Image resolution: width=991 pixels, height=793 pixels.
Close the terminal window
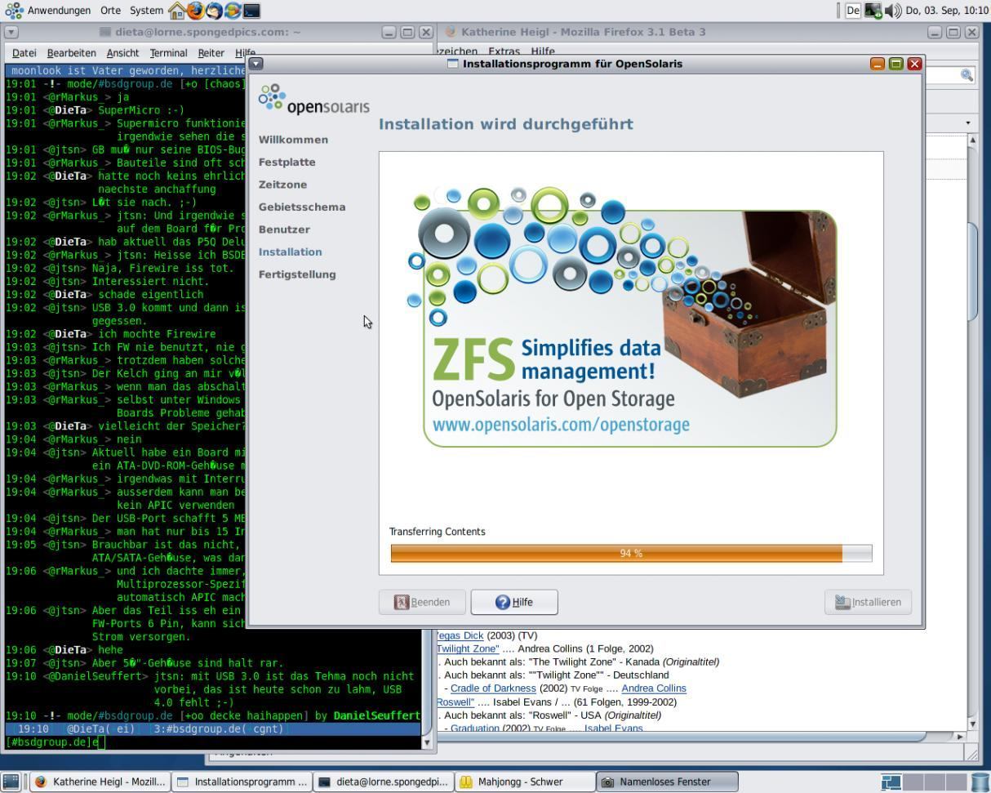click(x=425, y=33)
